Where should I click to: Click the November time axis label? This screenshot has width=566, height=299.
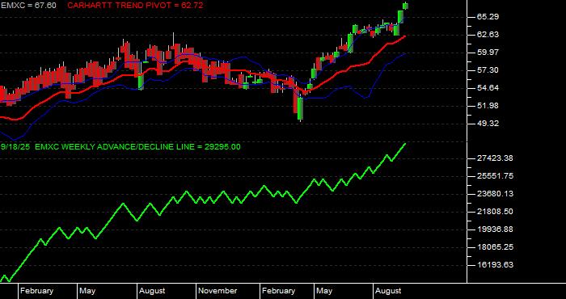(218, 291)
